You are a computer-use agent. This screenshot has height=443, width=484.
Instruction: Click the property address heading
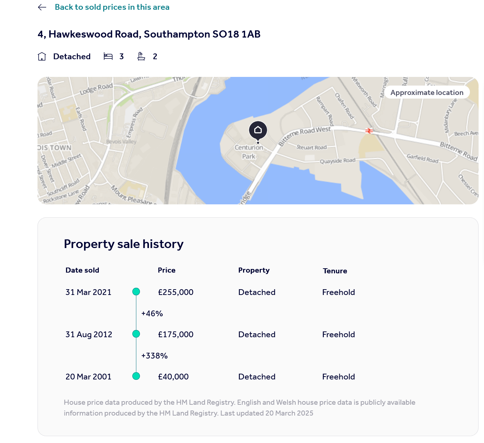[149, 34]
